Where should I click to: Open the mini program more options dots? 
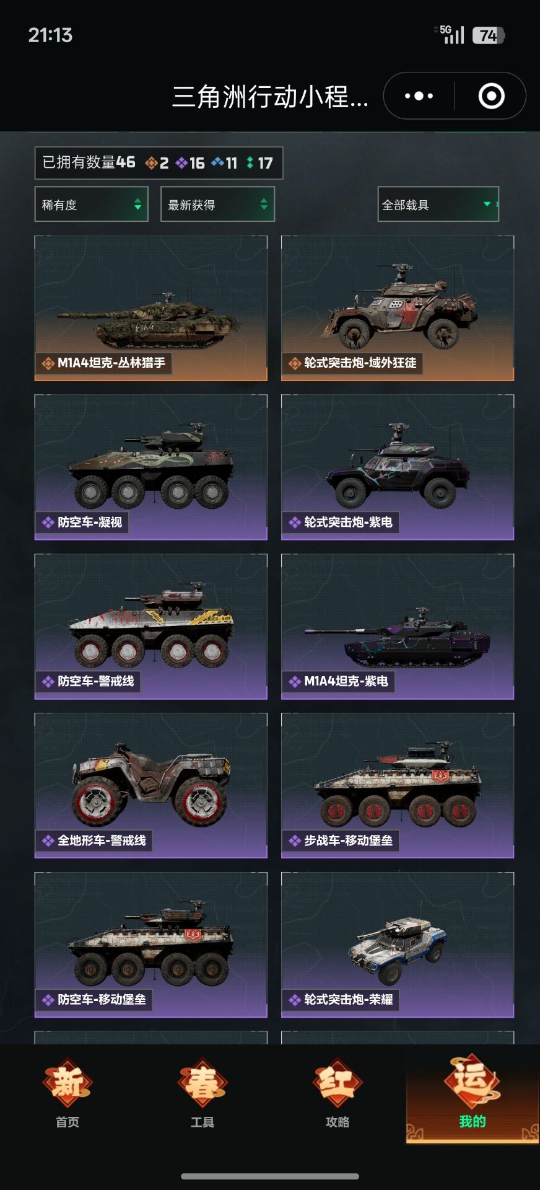tap(419, 96)
